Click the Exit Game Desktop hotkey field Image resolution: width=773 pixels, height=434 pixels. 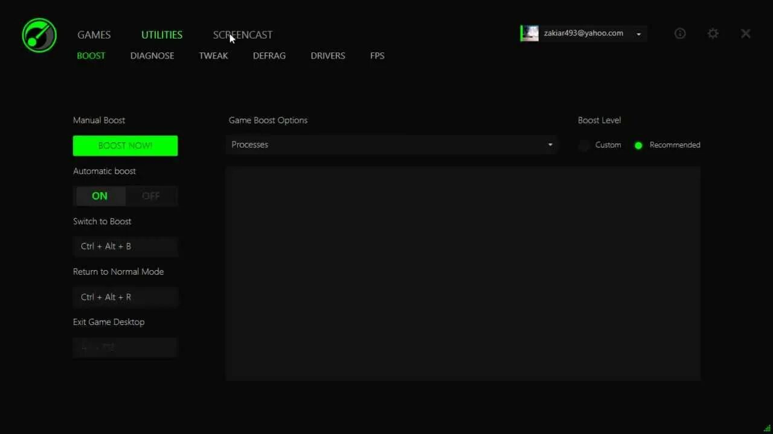126,347
